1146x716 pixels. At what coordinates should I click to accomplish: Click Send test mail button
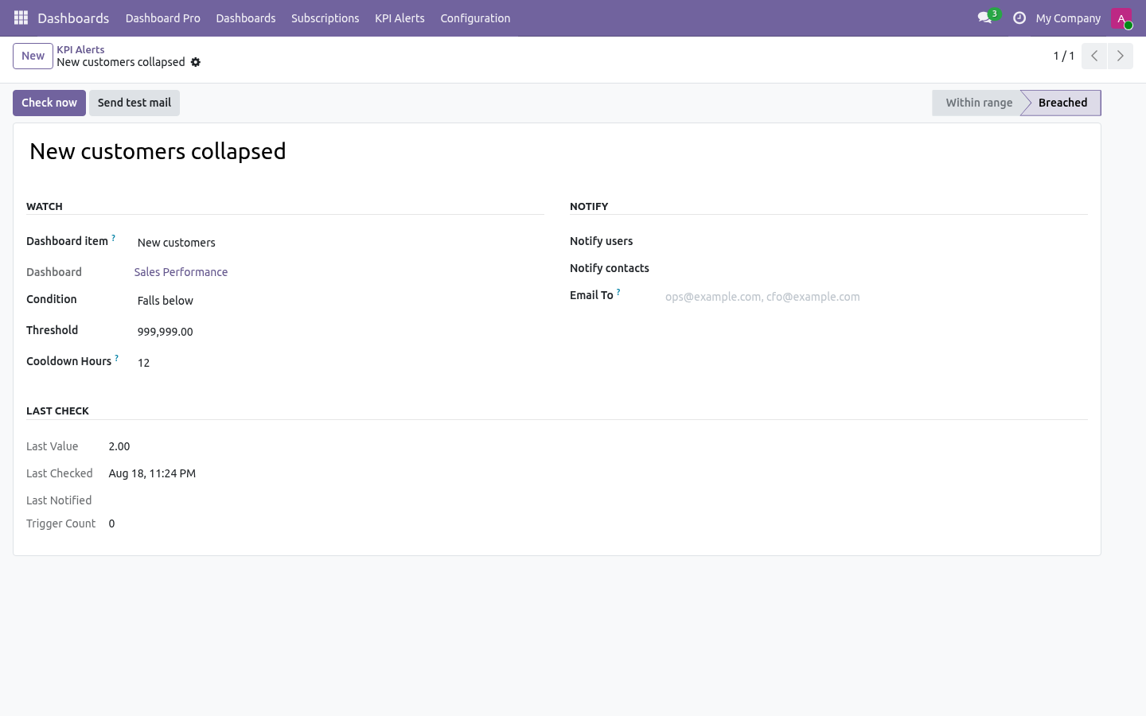(x=134, y=103)
